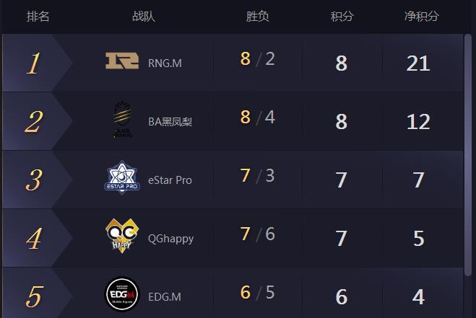Open the EDG.M team name link
The width and height of the screenshot is (476, 318).
165,296
